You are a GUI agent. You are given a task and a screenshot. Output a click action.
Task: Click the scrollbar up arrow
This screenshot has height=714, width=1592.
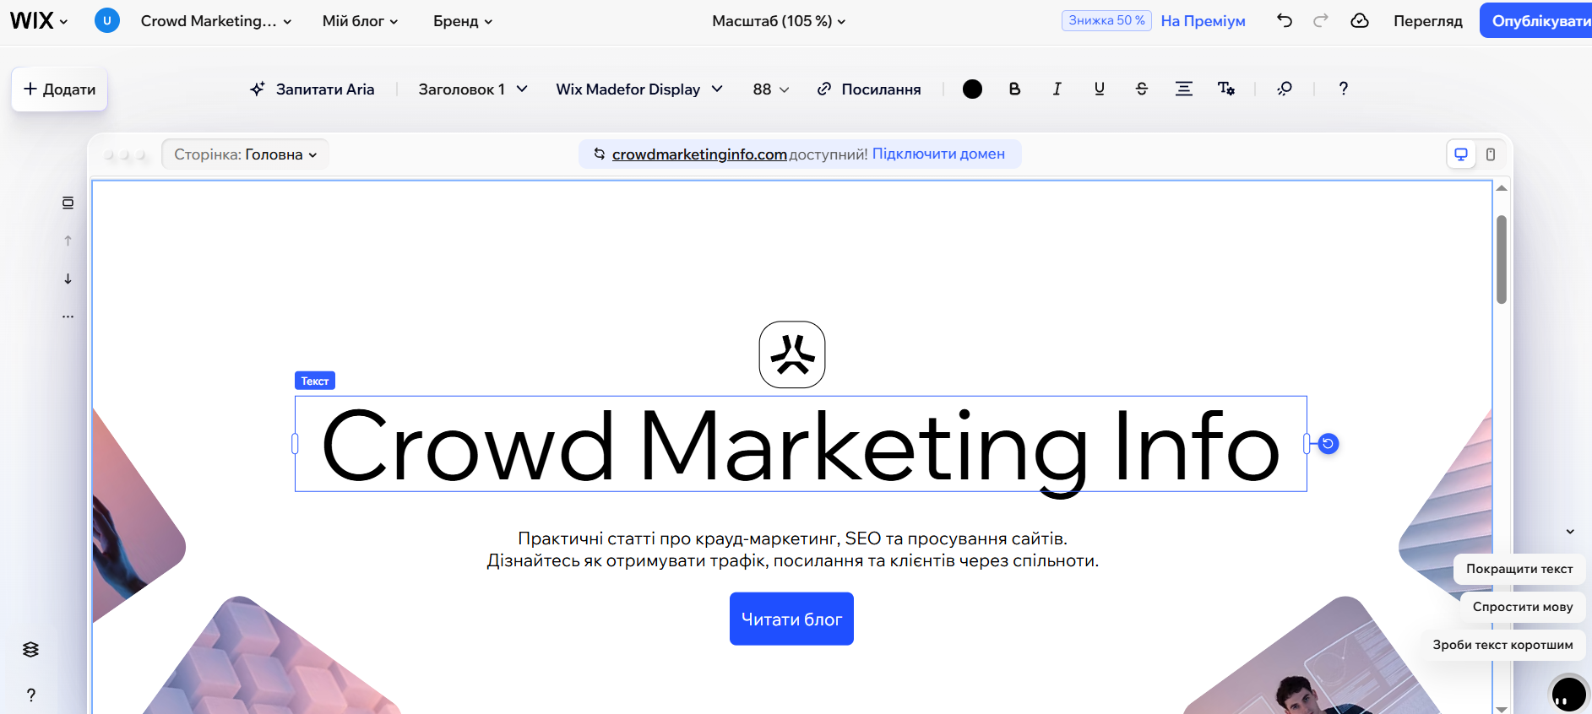coord(1502,188)
